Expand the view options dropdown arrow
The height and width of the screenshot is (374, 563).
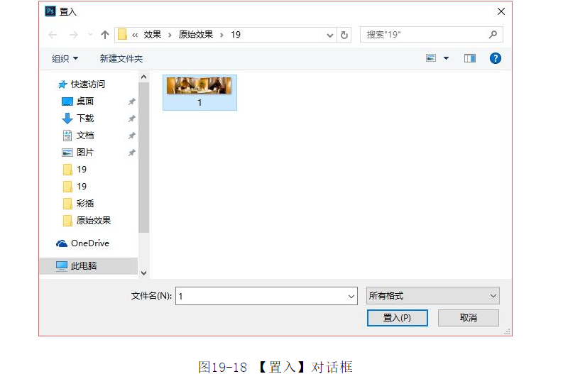click(x=447, y=58)
